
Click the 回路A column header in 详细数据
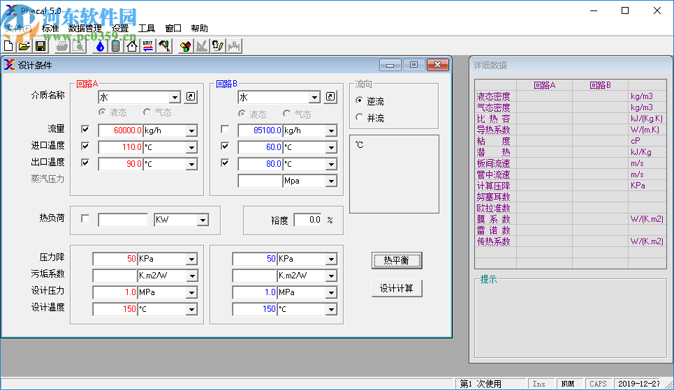pos(545,85)
